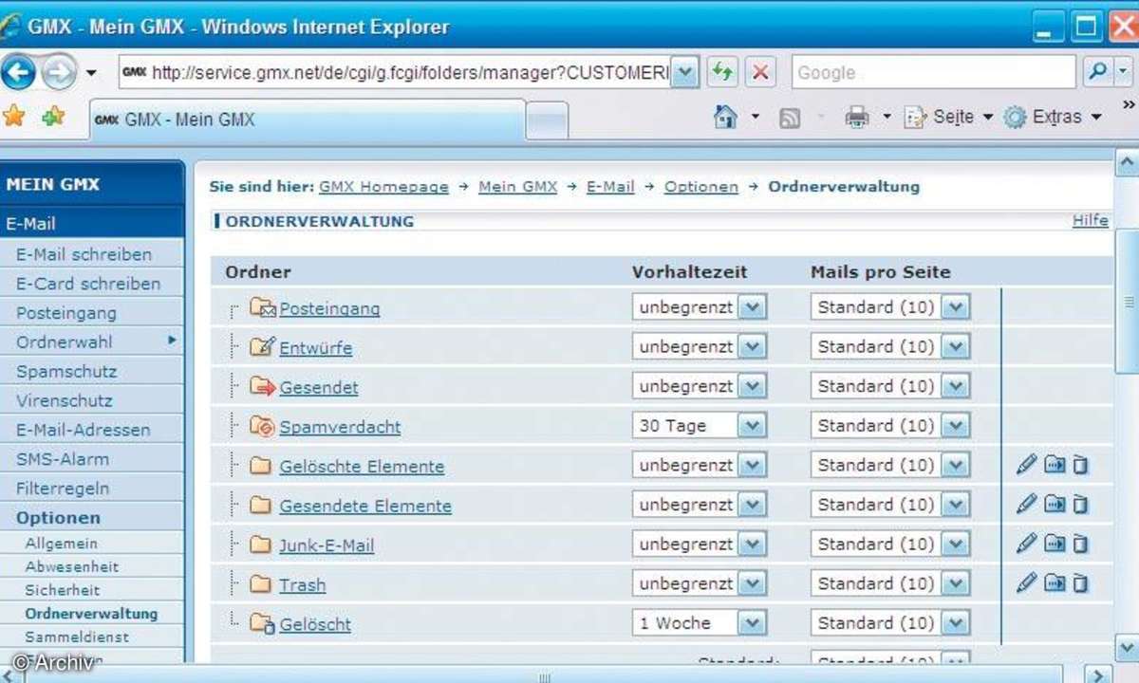The height and width of the screenshot is (683, 1139).
Task: Open the Entwürfe folder link
Action: [x=315, y=348]
